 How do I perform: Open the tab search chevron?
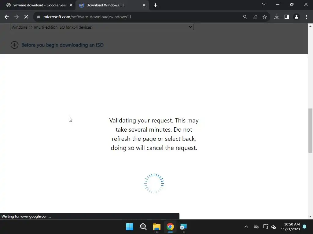[264, 4]
